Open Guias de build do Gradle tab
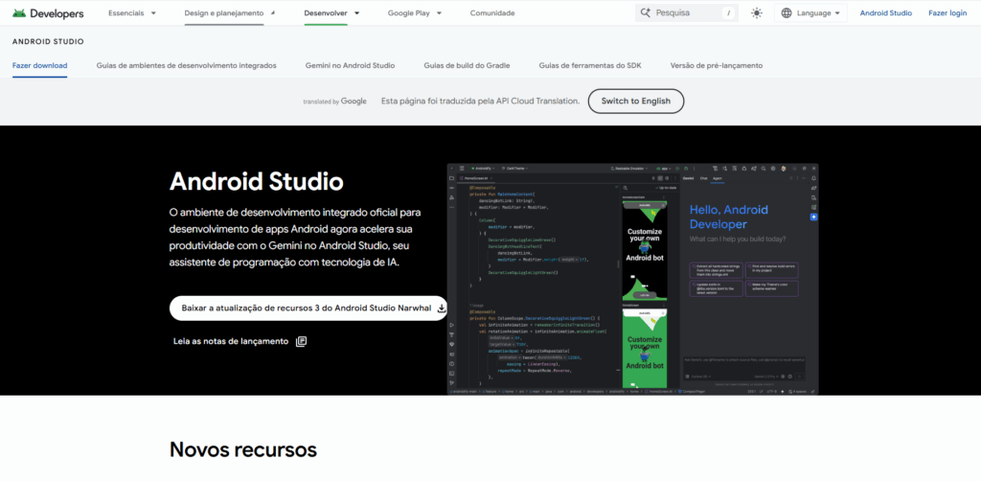 [x=467, y=65]
